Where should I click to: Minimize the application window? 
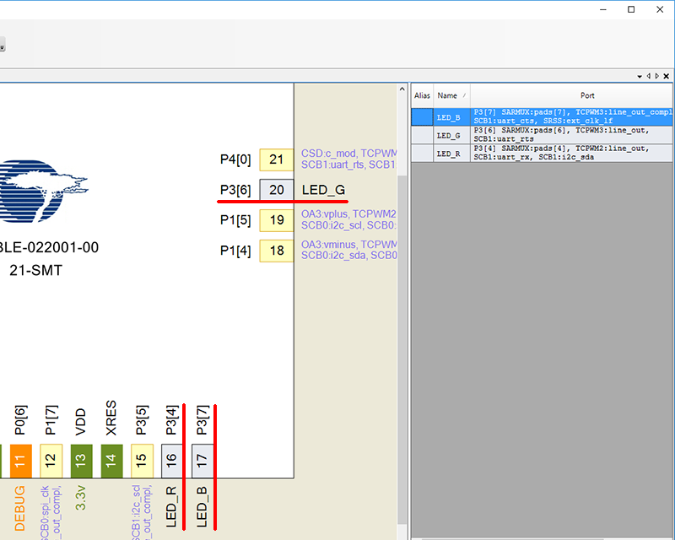603,9
